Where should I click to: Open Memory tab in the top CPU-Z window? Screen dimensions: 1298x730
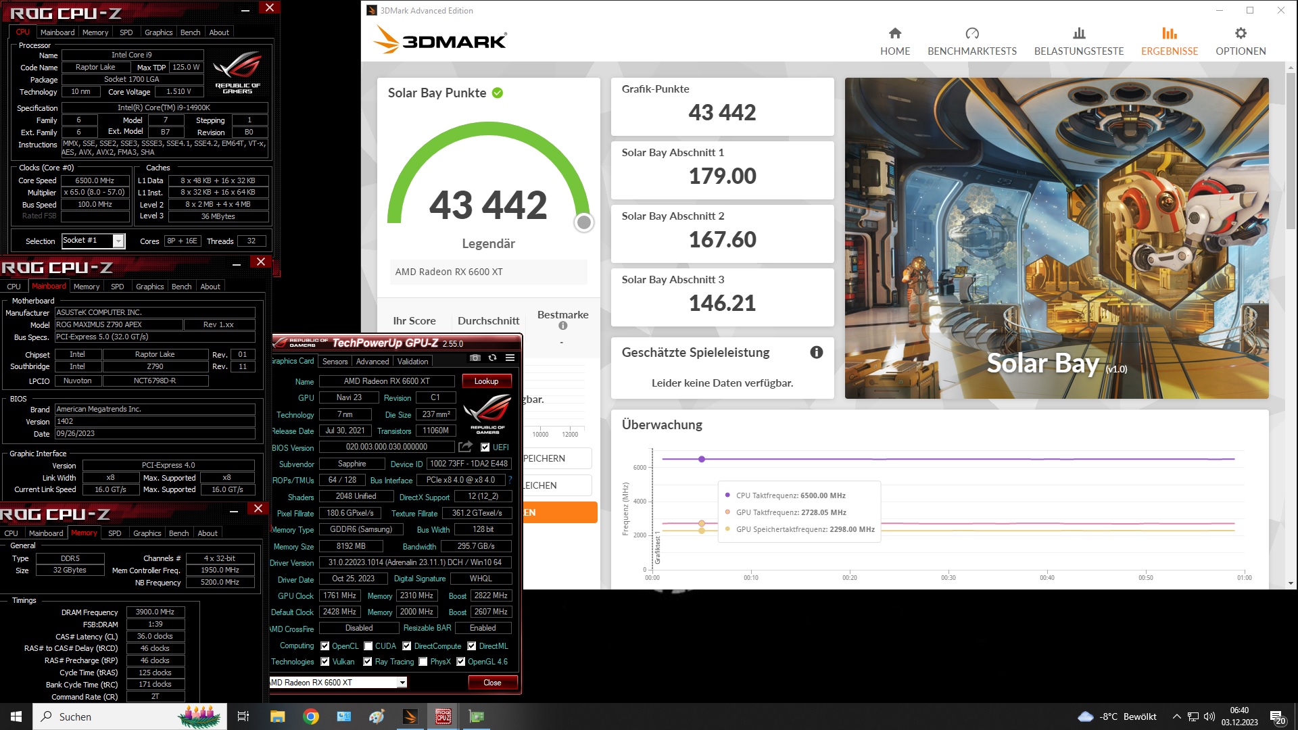click(95, 32)
